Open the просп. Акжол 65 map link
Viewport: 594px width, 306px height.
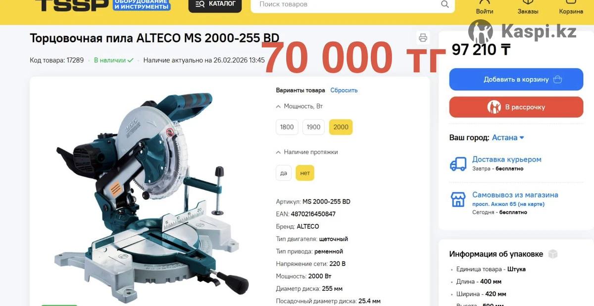pos(508,204)
